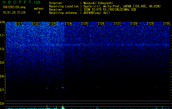Click the 0.6 kHz frequency label
Viewport: 172px width, 109px height.
tap(2, 104)
